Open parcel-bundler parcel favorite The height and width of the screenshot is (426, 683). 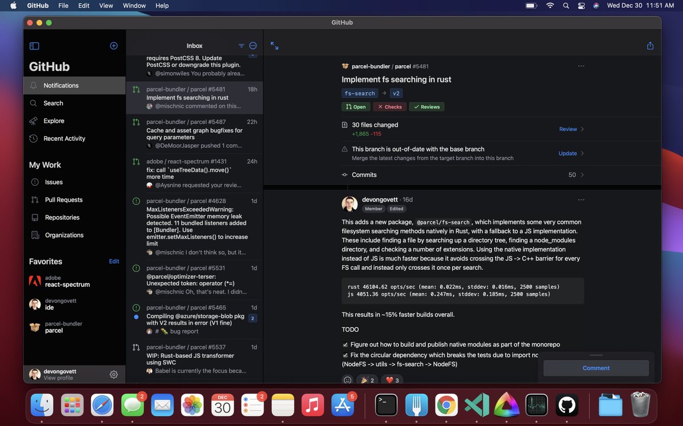click(75, 327)
